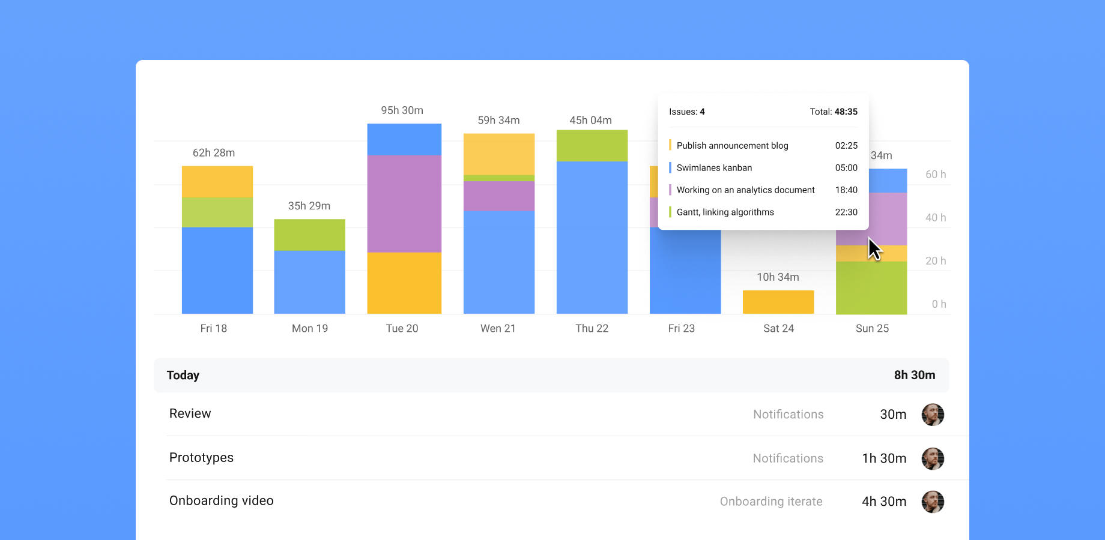Viewport: 1105px width, 540px height.
Task: Select the Tue 20 date label on the axis
Action: tap(402, 329)
